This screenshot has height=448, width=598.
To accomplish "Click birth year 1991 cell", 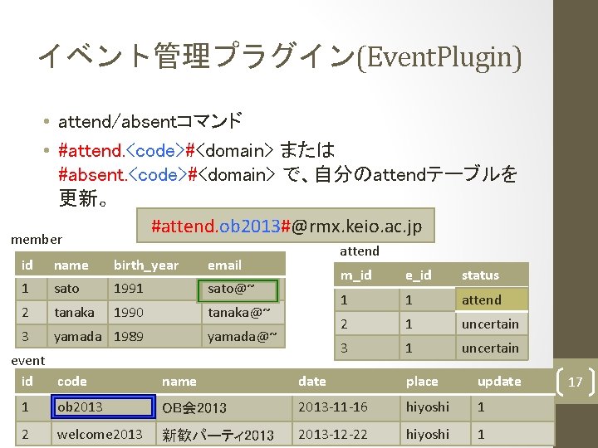I will (x=154, y=289).
